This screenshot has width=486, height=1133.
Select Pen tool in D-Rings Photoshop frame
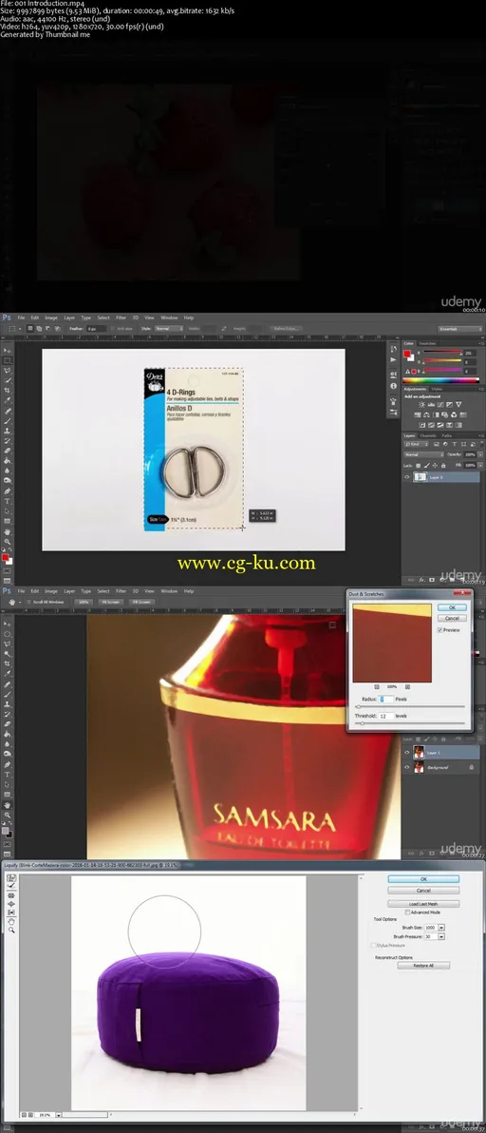[8, 490]
